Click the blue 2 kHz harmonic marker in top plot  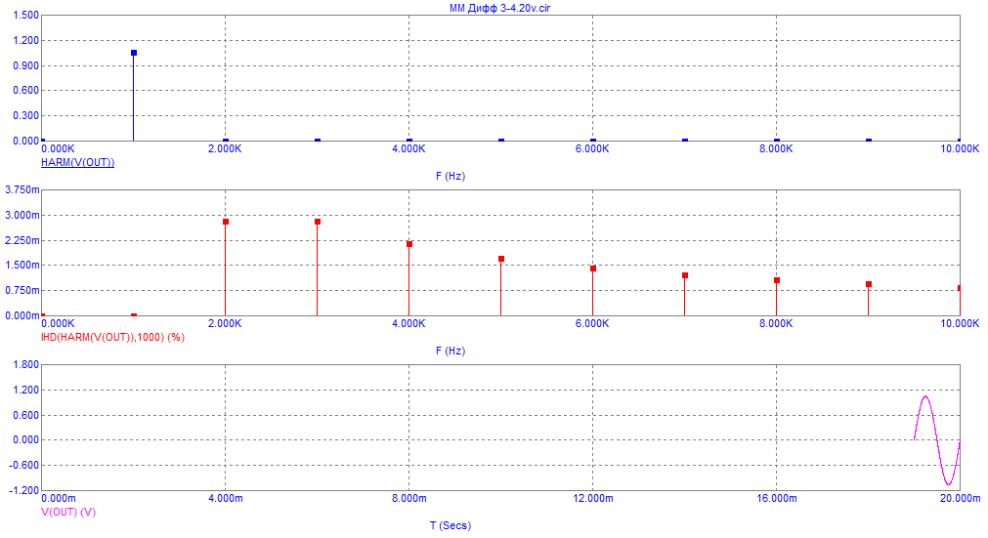pos(226,141)
